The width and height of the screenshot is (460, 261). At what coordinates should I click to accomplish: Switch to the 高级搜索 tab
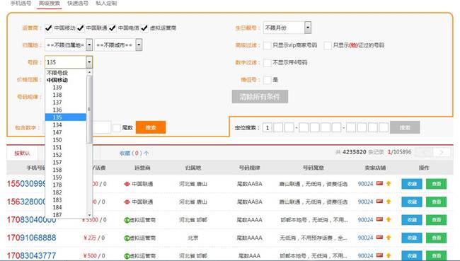click(x=50, y=4)
